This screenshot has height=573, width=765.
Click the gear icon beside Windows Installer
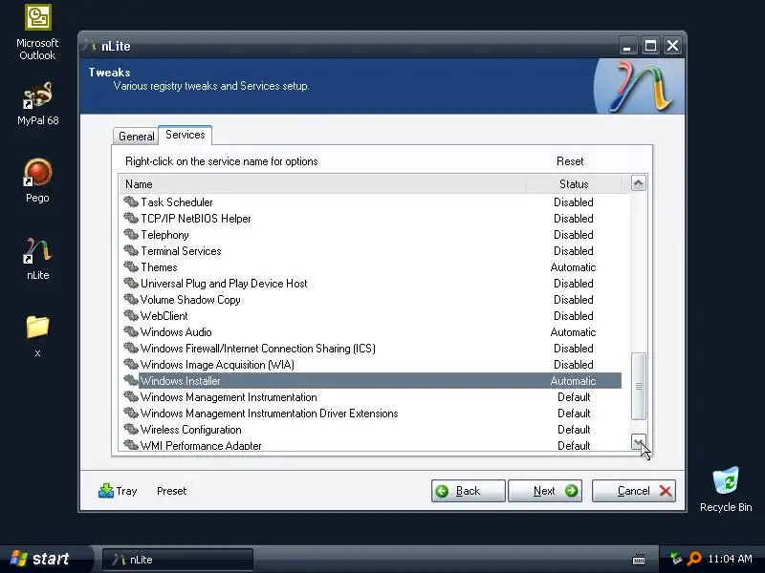pyautogui.click(x=131, y=380)
